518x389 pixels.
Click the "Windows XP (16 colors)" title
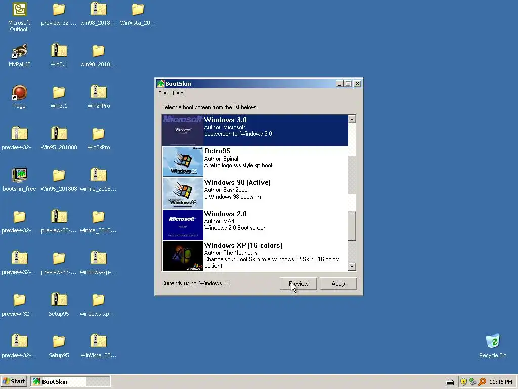click(243, 246)
